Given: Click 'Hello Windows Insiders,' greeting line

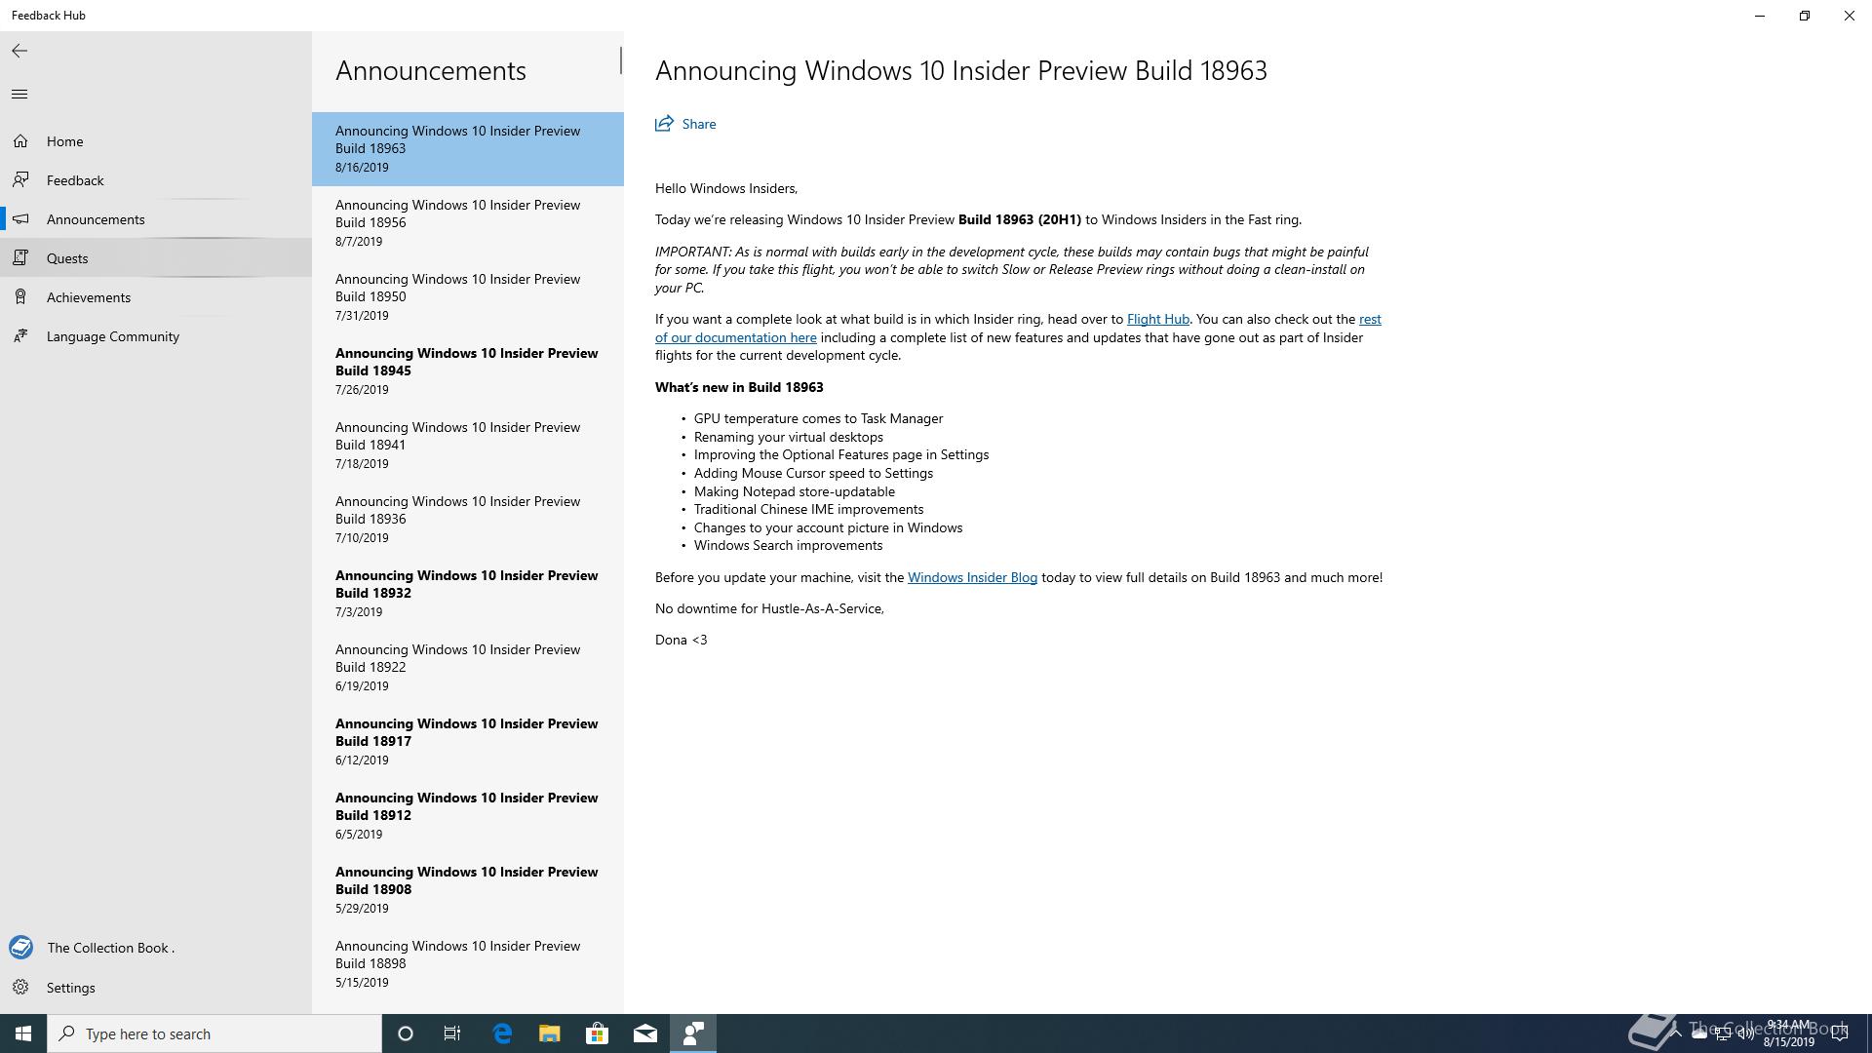Looking at the screenshot, I should 726,188.
